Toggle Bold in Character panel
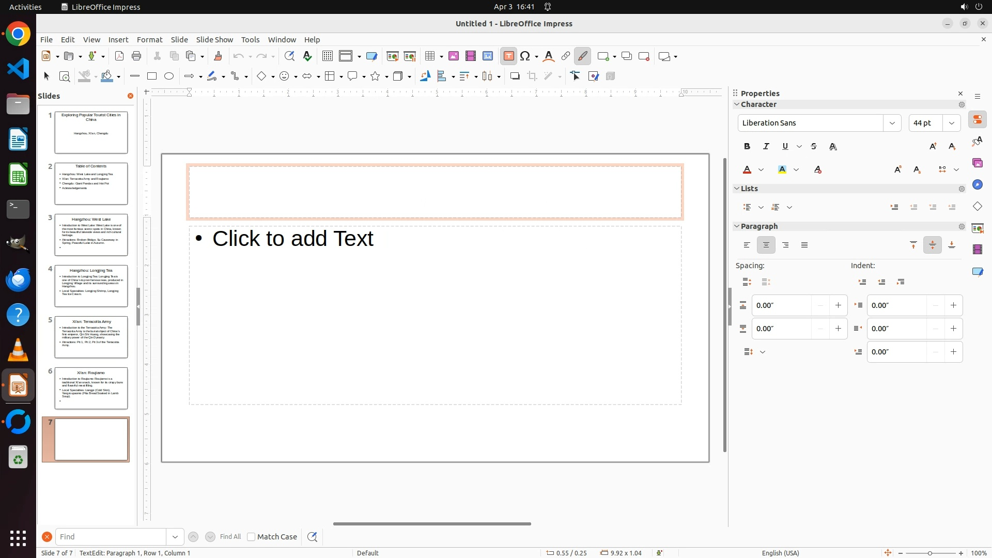The height and width of the screenshot is (558, 992). tap(747, 147)
